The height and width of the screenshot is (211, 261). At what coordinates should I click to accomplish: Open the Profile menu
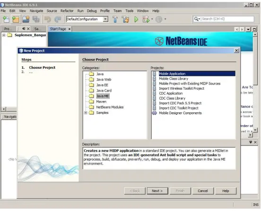pyautogui.click(x=105, y=11)
